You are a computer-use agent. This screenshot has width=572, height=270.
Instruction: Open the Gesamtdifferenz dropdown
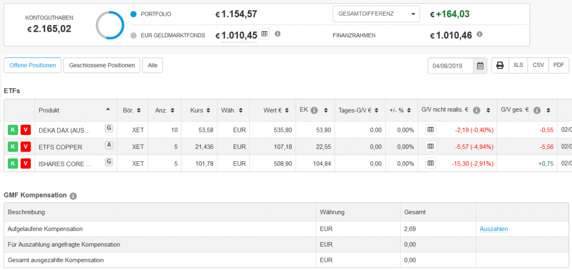click(375, 14)
